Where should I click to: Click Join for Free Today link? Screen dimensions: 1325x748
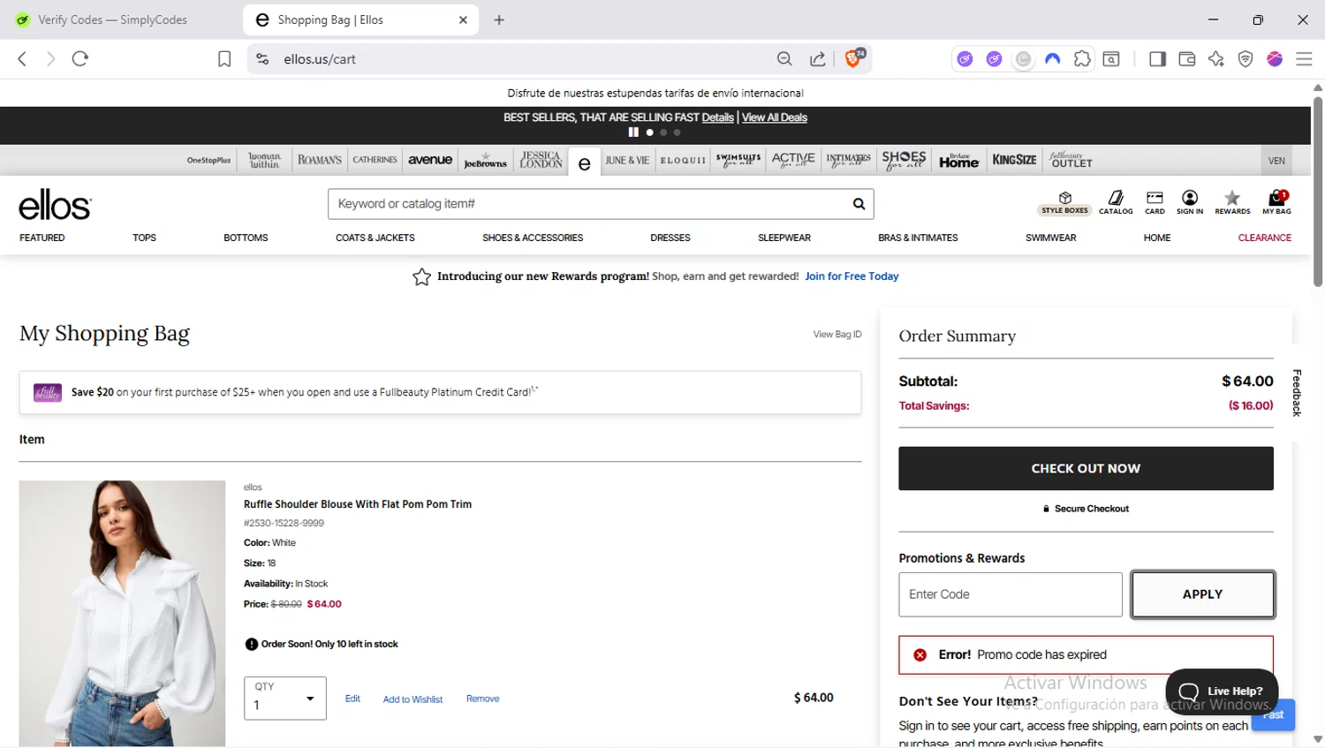[x=852, y=276]
